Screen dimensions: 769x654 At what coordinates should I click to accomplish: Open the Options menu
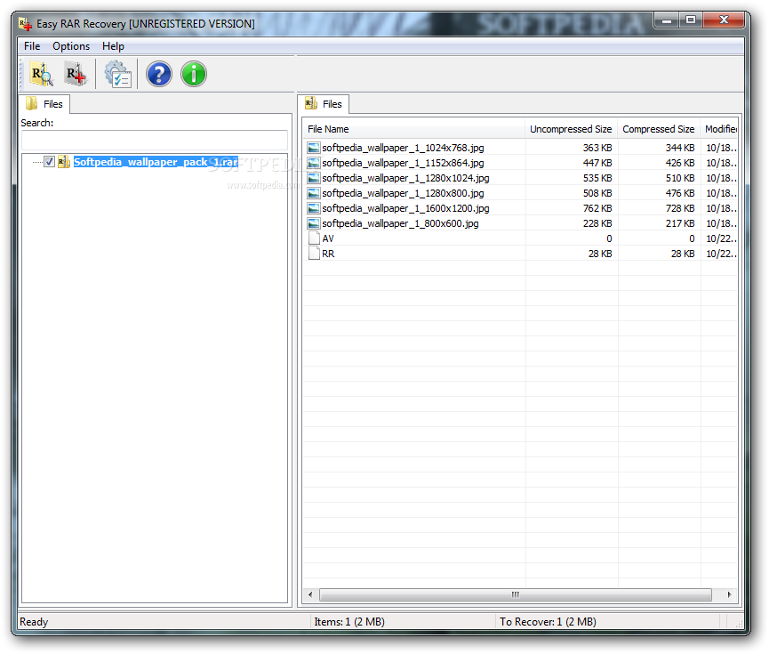pyautogui.click(x=71, y=46)
